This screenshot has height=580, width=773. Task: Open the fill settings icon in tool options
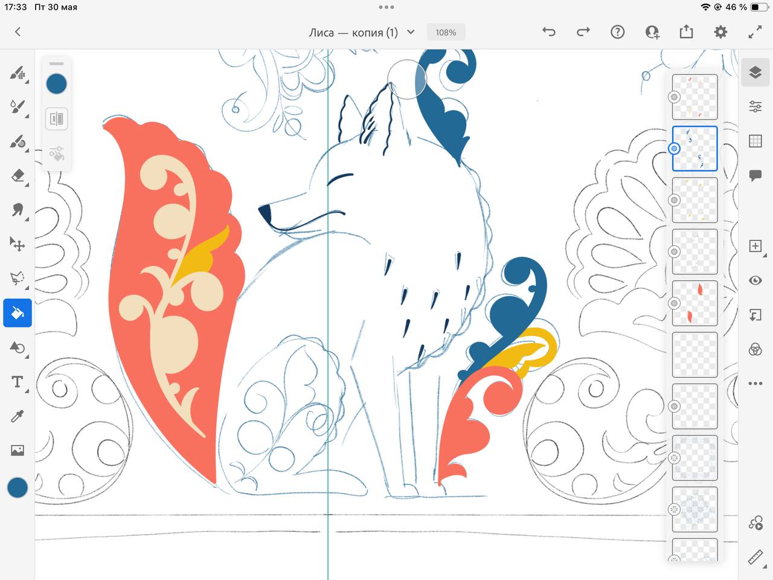tap(57, 153)
